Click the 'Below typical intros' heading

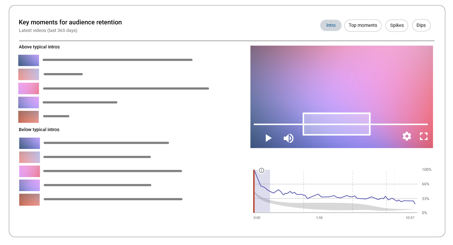(x=39, y=130)
